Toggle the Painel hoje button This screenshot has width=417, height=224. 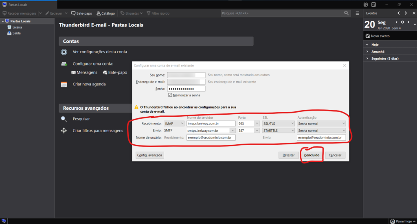(403, 221)
